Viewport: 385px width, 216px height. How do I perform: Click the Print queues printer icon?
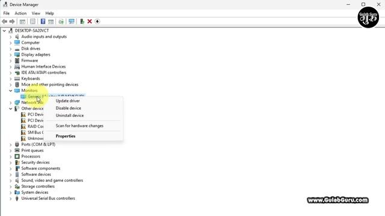[x=17, y=151]
